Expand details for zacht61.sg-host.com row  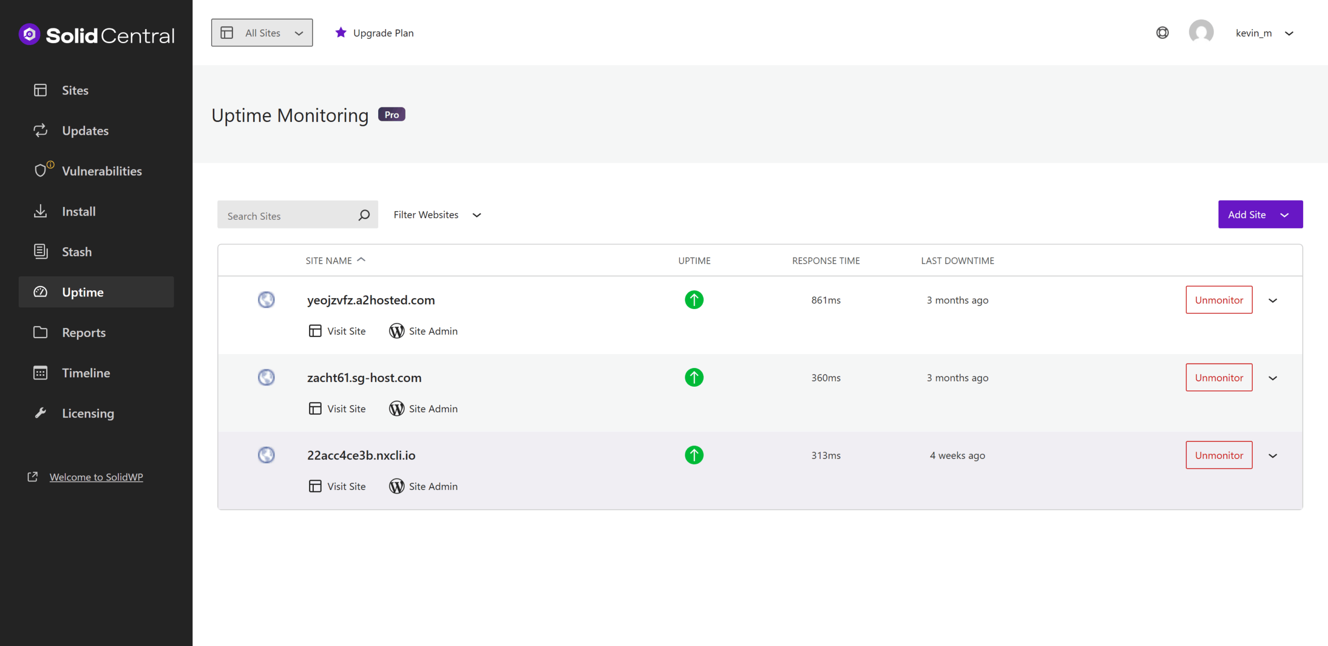click(1273, 377)
